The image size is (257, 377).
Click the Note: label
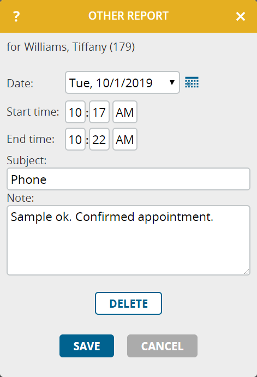20,198
